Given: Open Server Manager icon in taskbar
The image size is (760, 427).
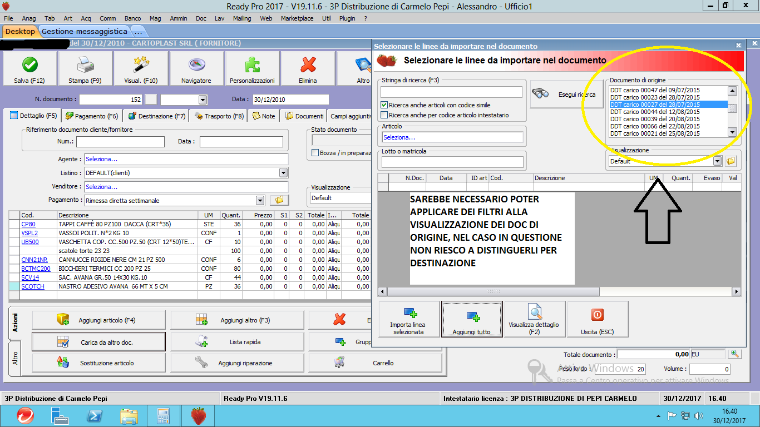Looking at the screenshot, I should tap(59, 415).
